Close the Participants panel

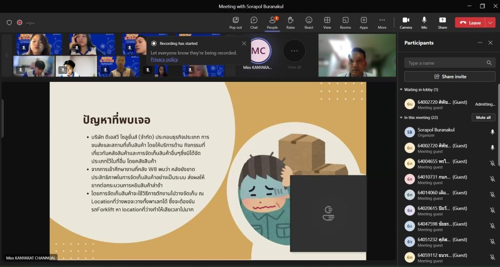[490, 43]
